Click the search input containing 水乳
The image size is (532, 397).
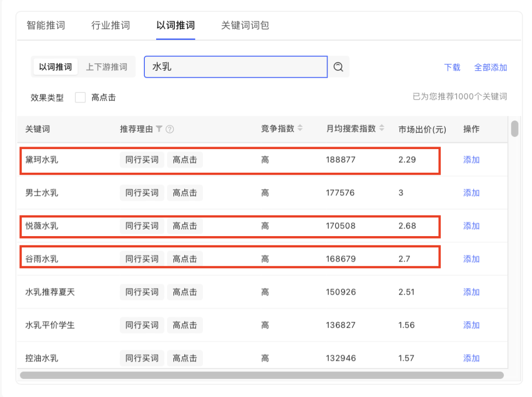coord(235,66)
